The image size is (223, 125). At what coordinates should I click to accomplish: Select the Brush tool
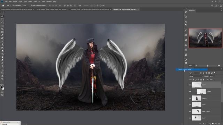(x=2, y=41)
